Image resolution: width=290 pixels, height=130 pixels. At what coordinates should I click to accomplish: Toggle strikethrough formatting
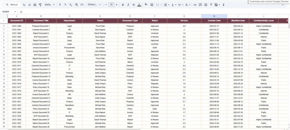pyautogui.click(x=134, y=5)
